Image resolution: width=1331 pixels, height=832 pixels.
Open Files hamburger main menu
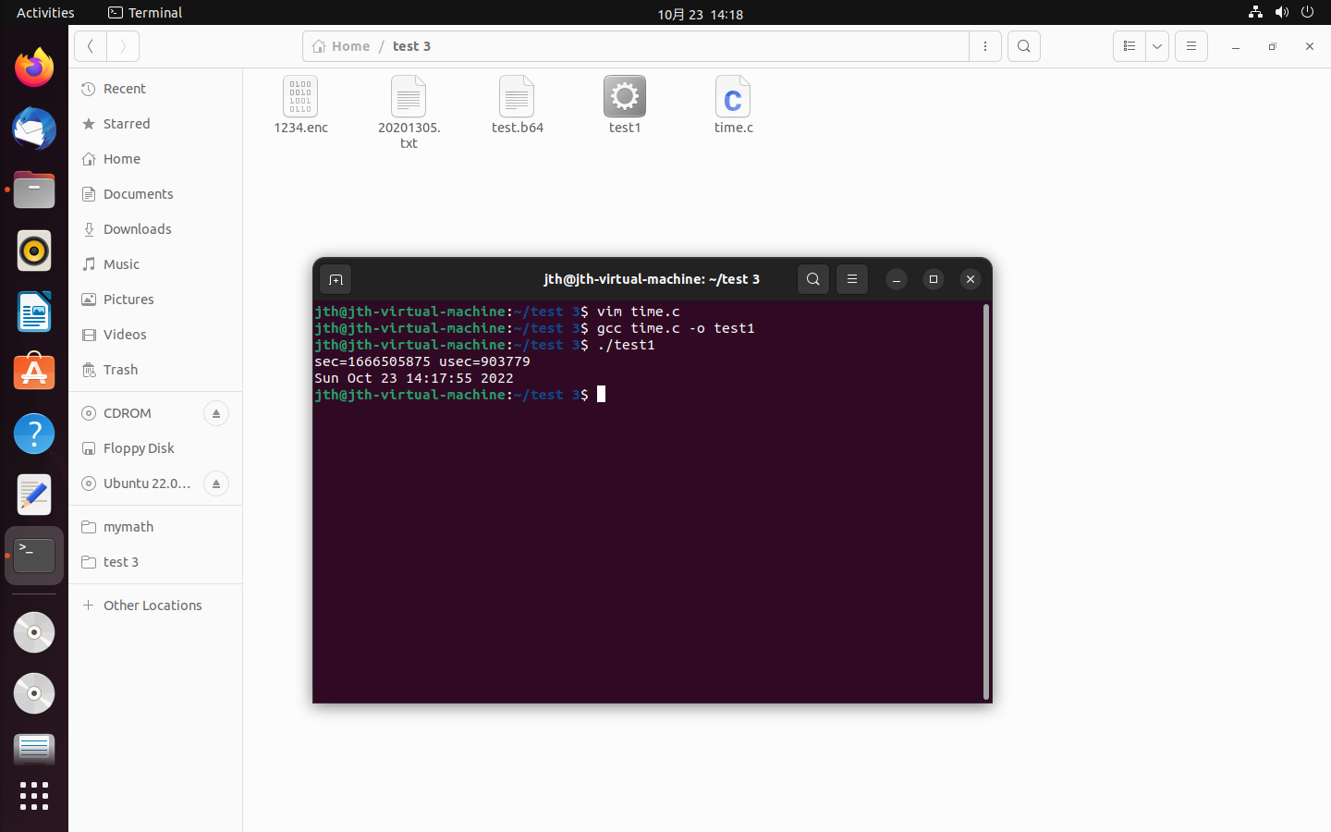[x=1191, y=46]
